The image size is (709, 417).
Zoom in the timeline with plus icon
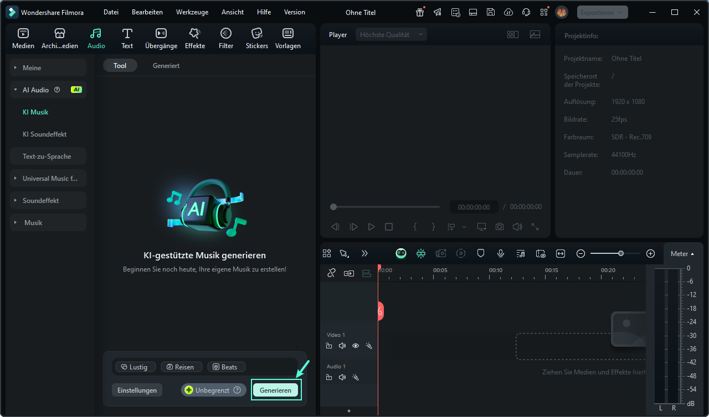[651, 253]
